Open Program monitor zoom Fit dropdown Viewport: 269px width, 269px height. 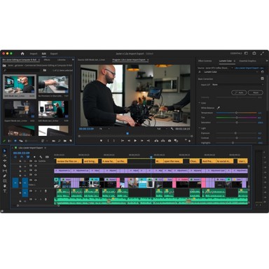click(x=104, y=129)
